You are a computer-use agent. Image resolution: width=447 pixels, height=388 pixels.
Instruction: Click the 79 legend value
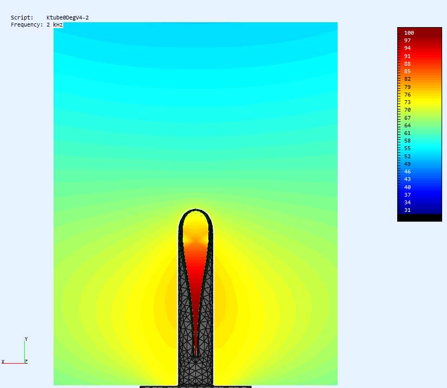(407, 87)
